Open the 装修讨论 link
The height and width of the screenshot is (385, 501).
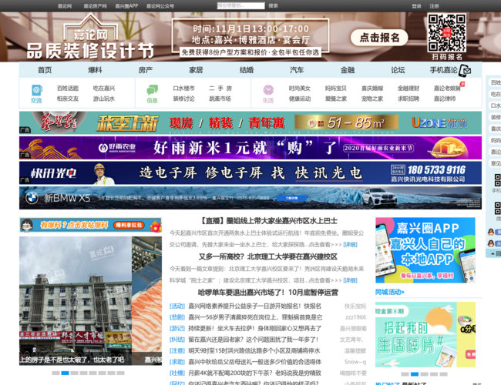coord(183,99)
